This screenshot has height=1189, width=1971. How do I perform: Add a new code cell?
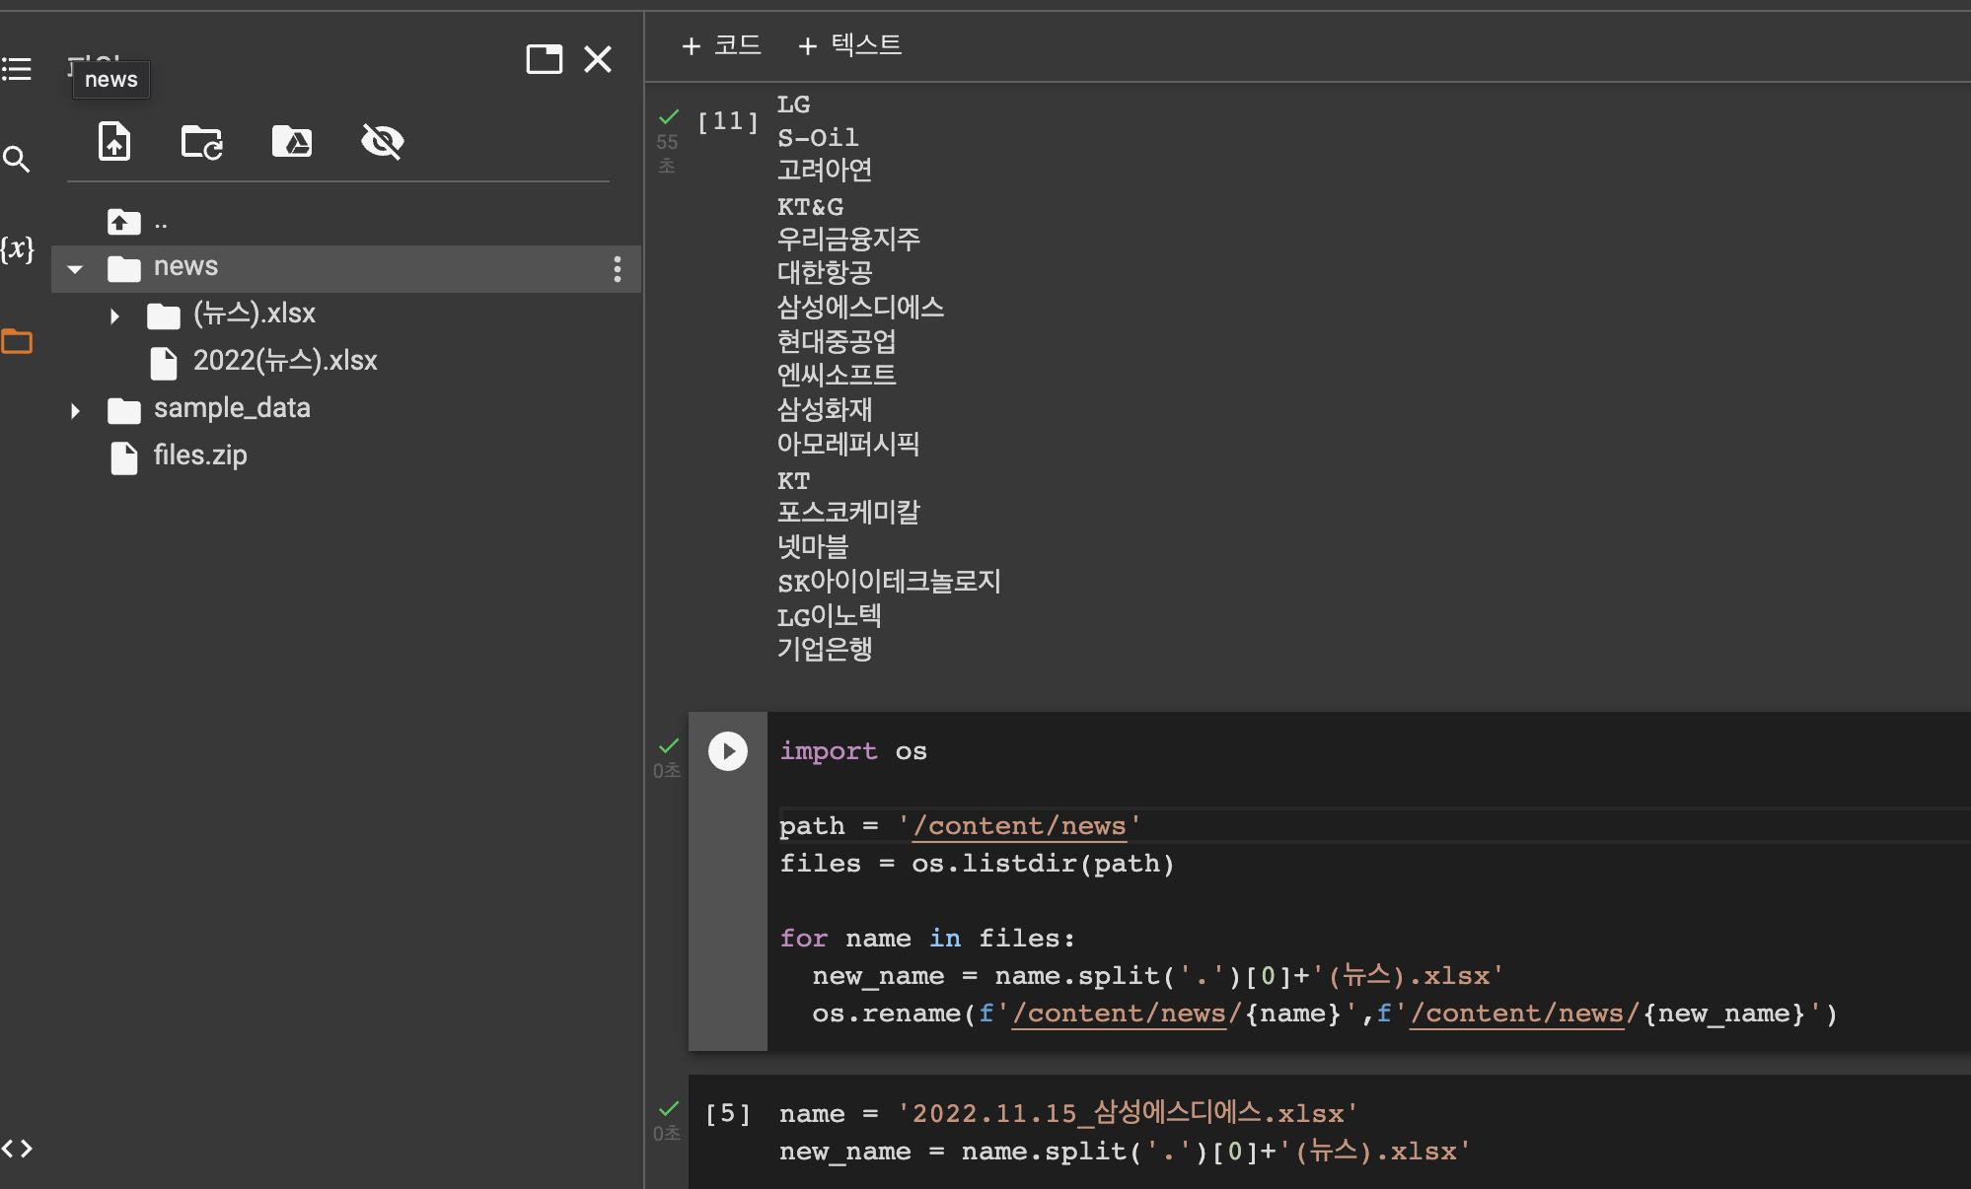point(721,45)
